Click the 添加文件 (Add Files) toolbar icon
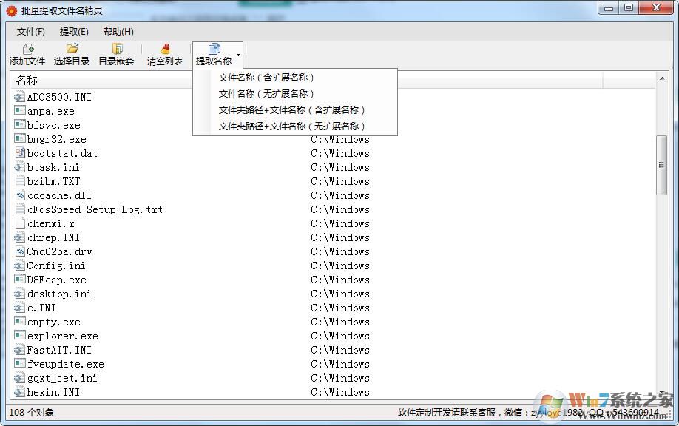The image size is (679, 426). 27,53
